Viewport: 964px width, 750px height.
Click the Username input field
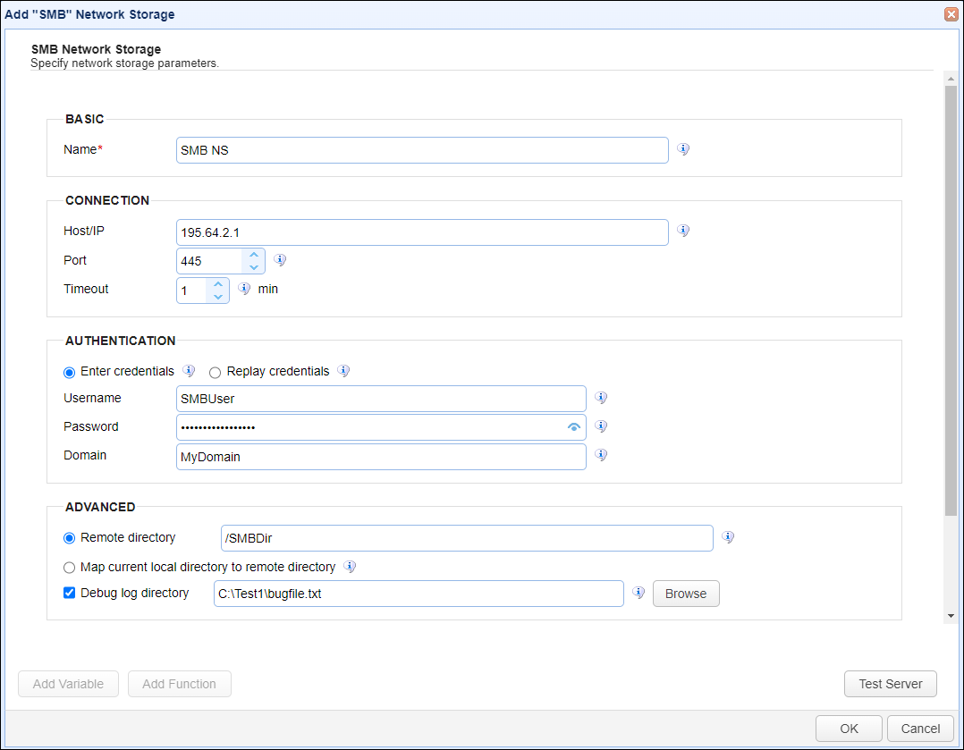pos(381,399)
